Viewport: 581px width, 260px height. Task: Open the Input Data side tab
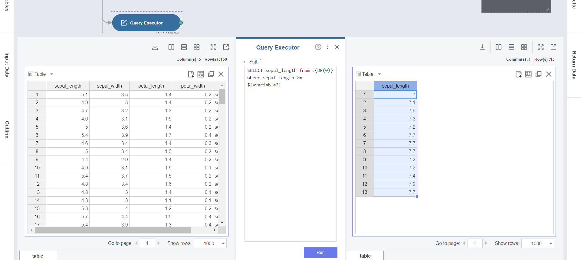coord(7,65)
